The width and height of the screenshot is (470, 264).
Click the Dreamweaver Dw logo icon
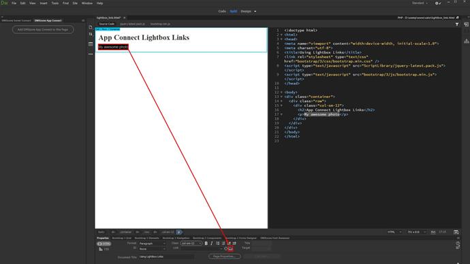tap(4, 3)
